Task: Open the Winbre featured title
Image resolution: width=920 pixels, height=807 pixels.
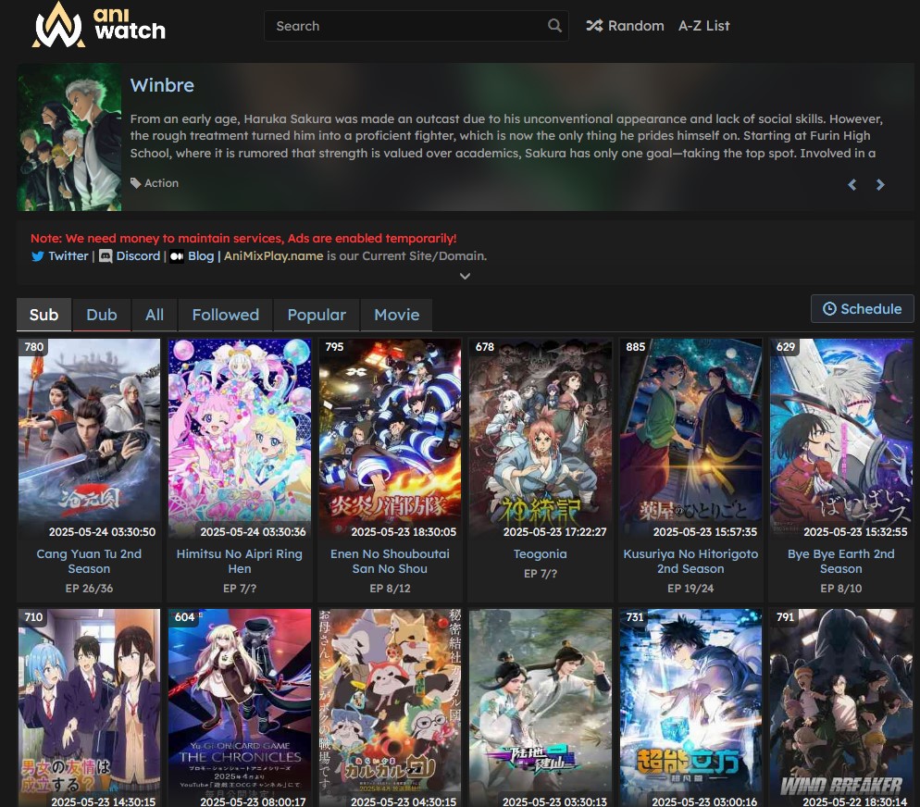Action: pos(162,85)
